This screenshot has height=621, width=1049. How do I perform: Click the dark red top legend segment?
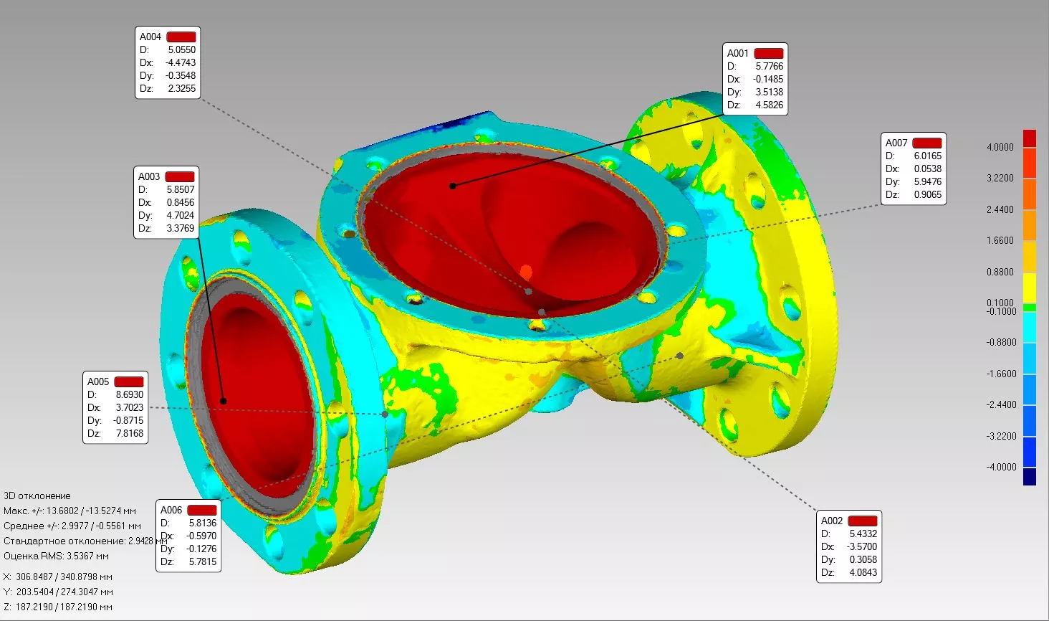click(x=1029, y=138)
